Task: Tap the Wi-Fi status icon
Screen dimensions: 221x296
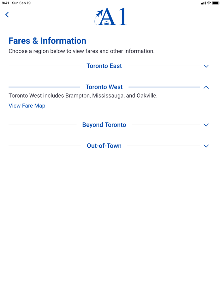Action: pyautogui.click(x=209, y=3)
